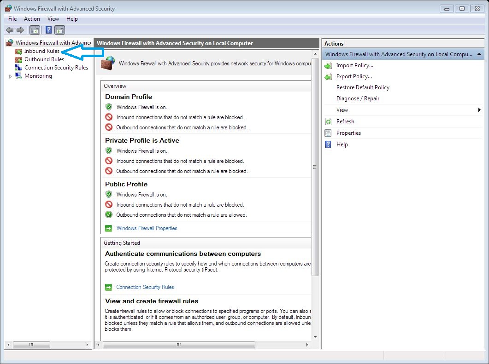Toggle the Show/Hide Console Tree toolbar icon
Screen dimensions: 489x364
35,30
